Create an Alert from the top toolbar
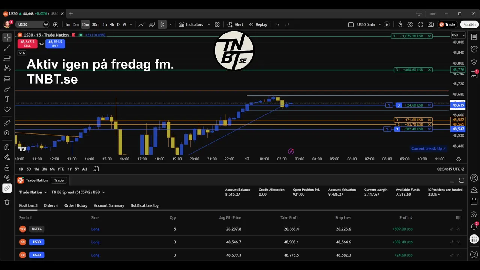 pos(235,24)
